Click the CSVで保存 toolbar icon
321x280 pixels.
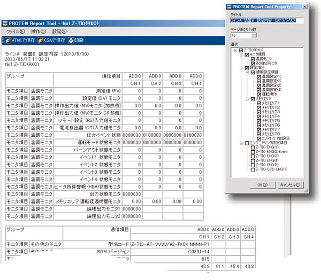[40, 40]
